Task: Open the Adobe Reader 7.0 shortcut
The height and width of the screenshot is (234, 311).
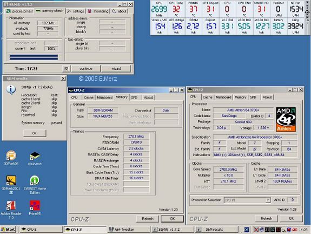Action: tap(11, 210)
